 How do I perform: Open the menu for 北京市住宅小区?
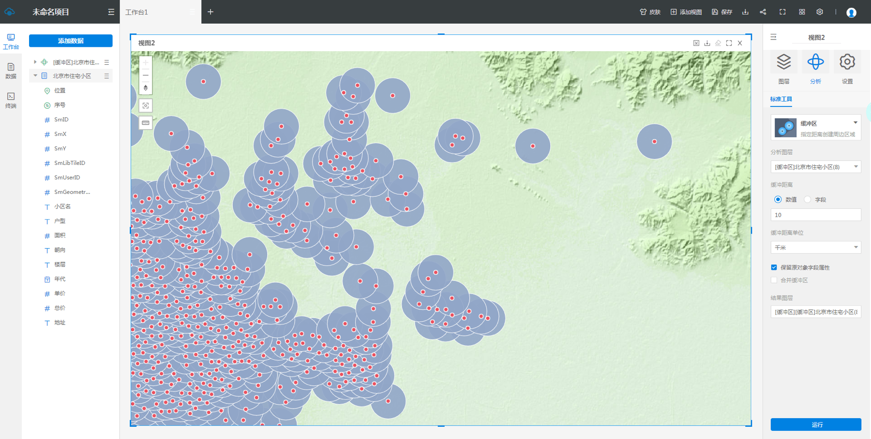pos(106,76)
